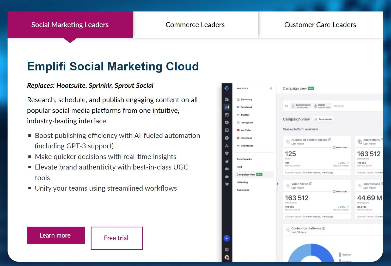Viewport: 391px width, 266px height.
Task: Collapse the Analytics panel arrow icon
Action: tap(271, 88)
